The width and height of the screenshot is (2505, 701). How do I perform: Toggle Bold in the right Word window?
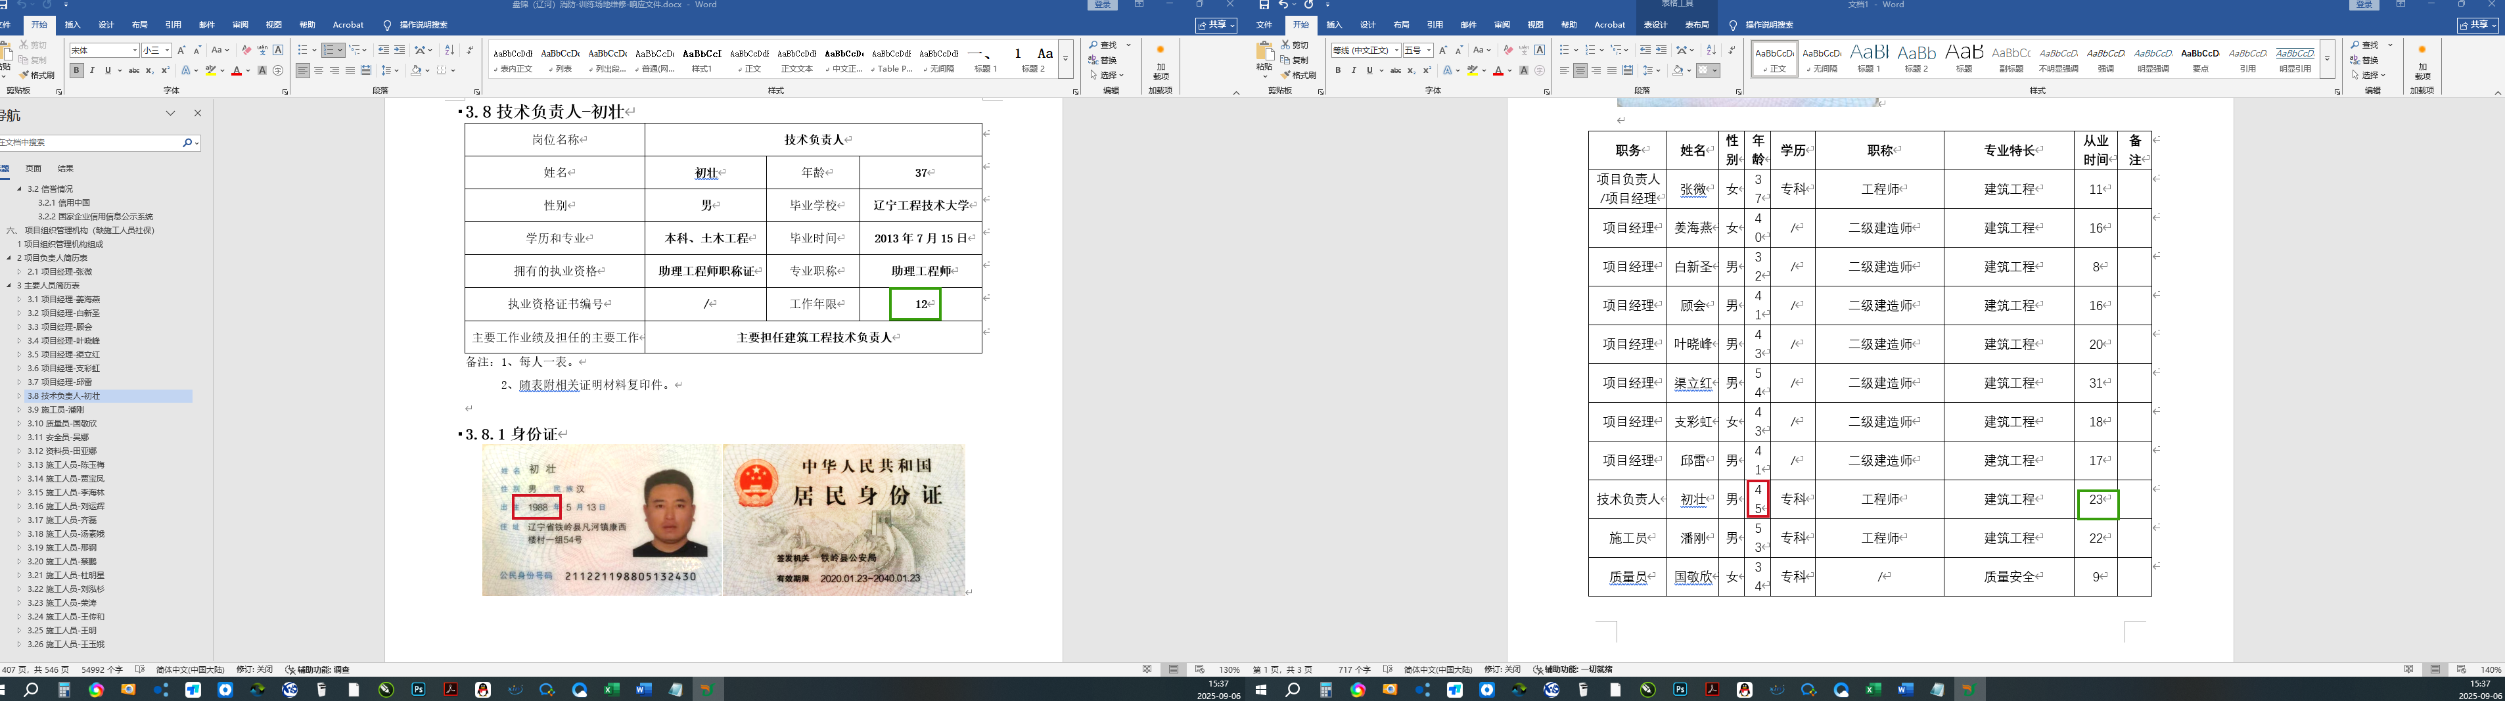coord(1338,70)
